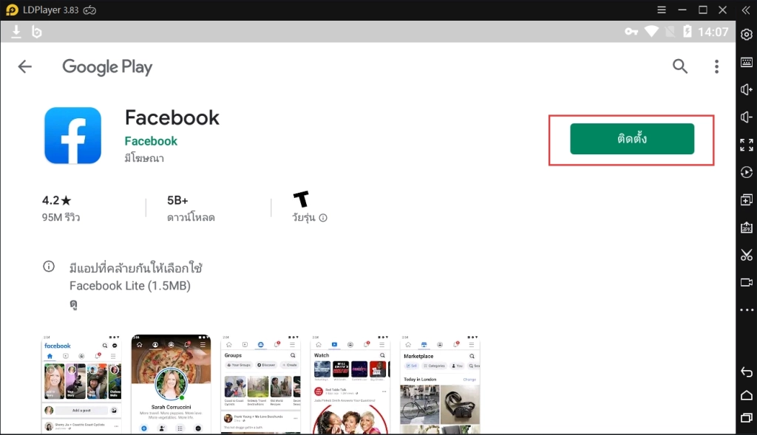Click the มีโฆษณา contains-ads label
757x435 pixels.
(144, 158)
